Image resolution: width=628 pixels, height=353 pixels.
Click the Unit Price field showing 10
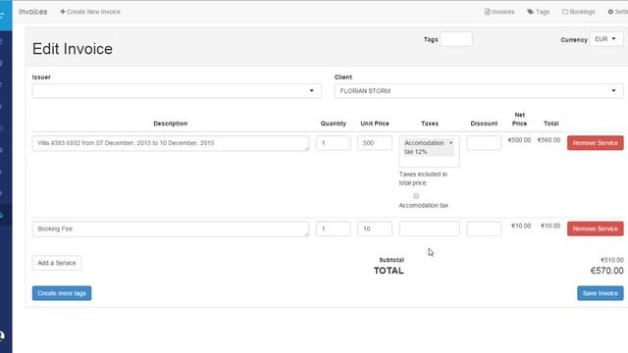click(375, 228)
